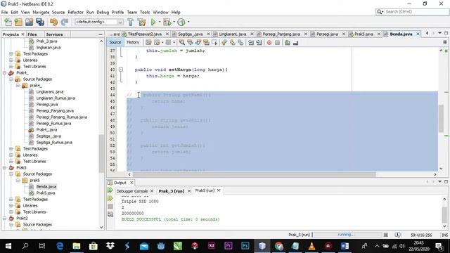Select Persegi_Panjang_Rumus.java in Projects tree
This screenshot has height=253, width=450.
pyautogui.click(x=61, y=117)
